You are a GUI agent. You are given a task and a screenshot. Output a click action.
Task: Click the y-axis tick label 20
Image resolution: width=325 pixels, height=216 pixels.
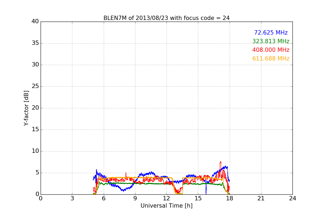pos(35,108)
